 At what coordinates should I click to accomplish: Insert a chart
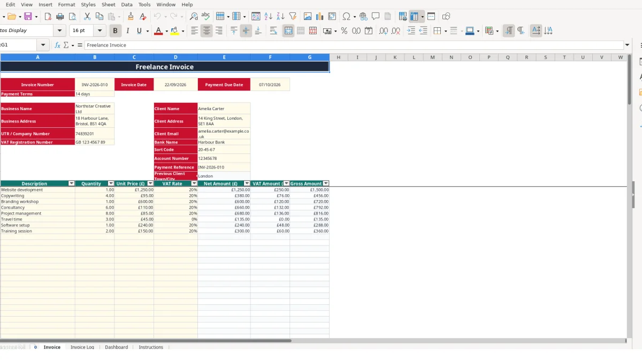point(320,17)
